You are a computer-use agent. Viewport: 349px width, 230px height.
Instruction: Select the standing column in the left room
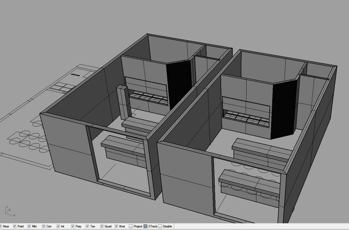[123, 103]
